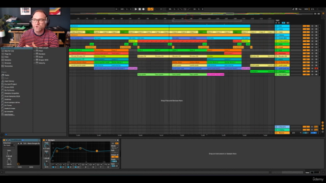The height and width of the screenshot is (183, 326).
Task: Open the Drums 2023 folder
Action: coord(9,87)
